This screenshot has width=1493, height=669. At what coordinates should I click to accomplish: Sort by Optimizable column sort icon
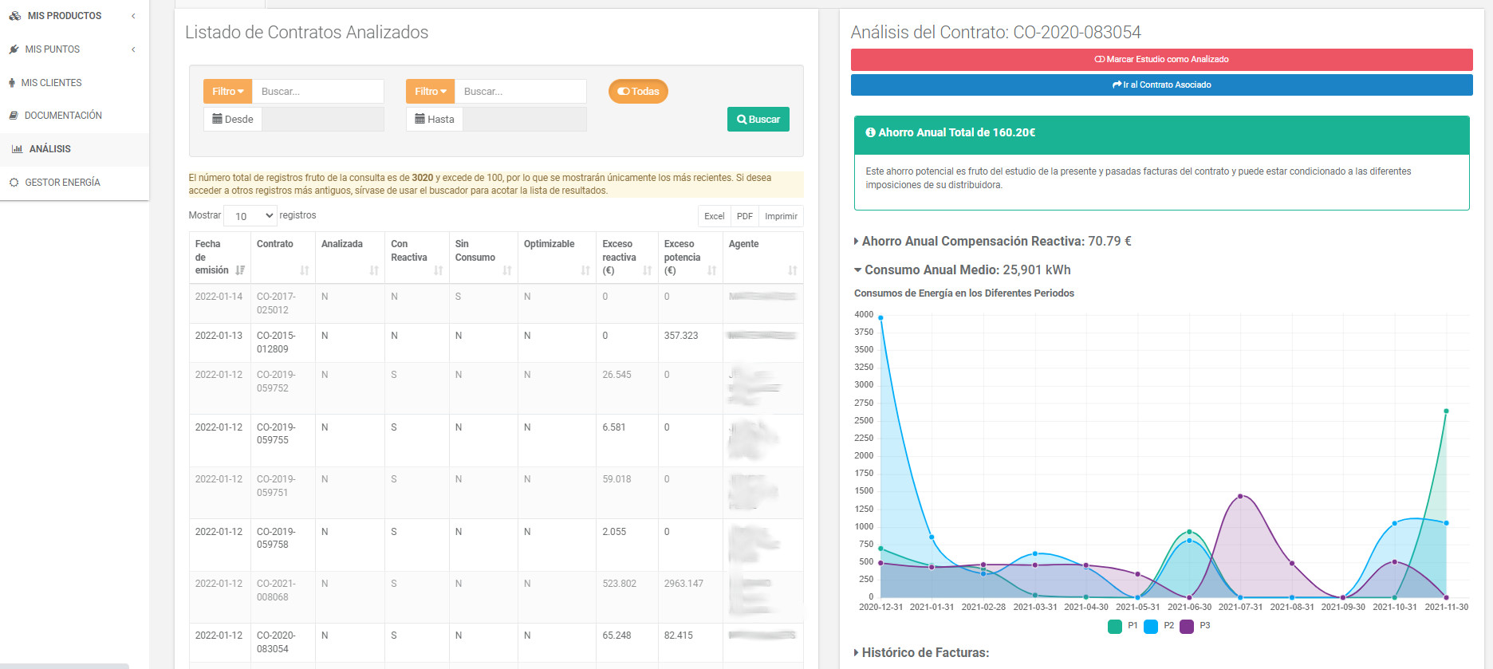[585, 270]
